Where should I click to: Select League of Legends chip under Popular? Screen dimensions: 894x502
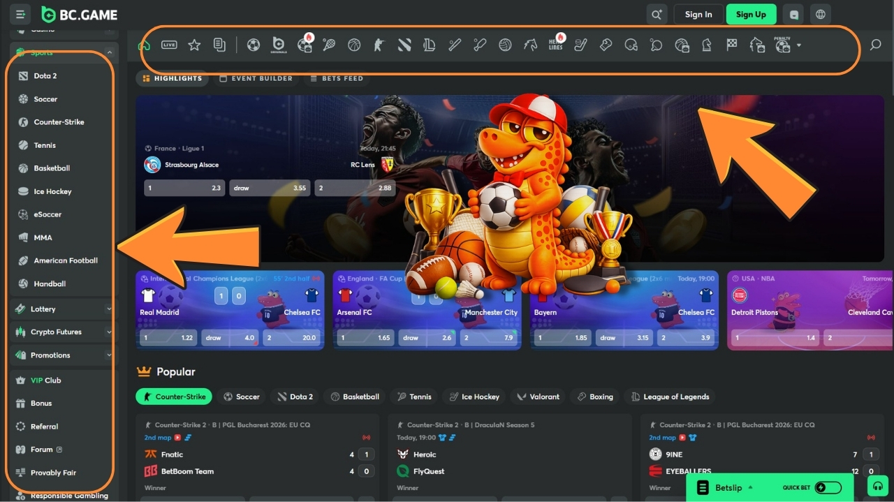(x=670, y=397)
